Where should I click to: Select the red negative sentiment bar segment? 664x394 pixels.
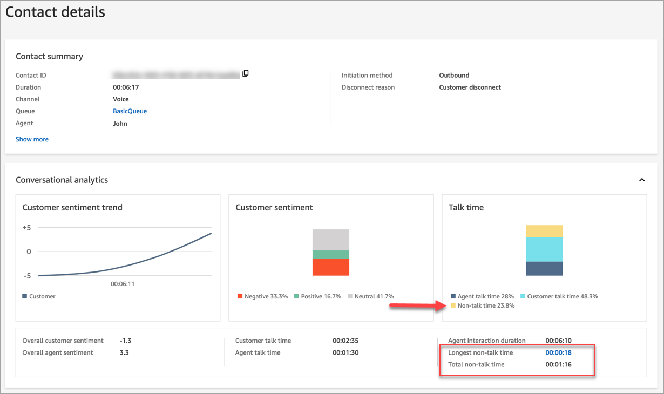331,267
